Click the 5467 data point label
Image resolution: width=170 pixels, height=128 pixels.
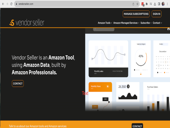(x=105, y=99)
